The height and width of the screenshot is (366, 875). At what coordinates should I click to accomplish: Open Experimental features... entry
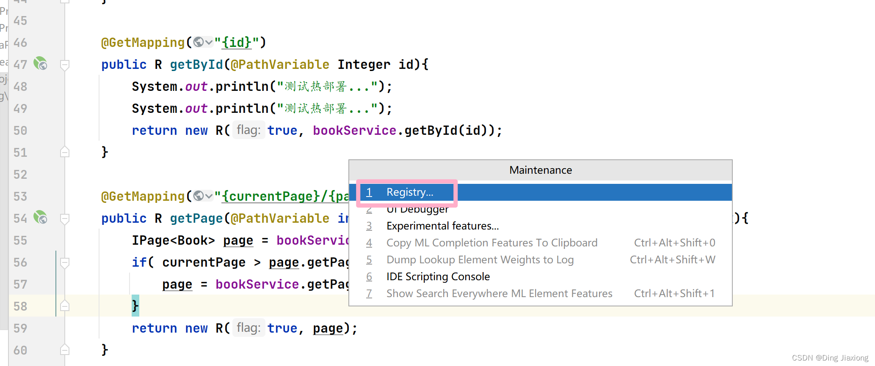442,226
